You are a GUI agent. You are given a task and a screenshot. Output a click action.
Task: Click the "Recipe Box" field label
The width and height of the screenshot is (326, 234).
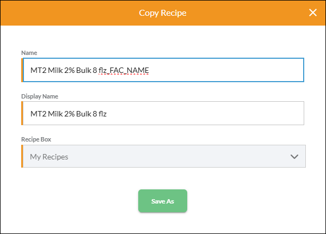[36, 139]
